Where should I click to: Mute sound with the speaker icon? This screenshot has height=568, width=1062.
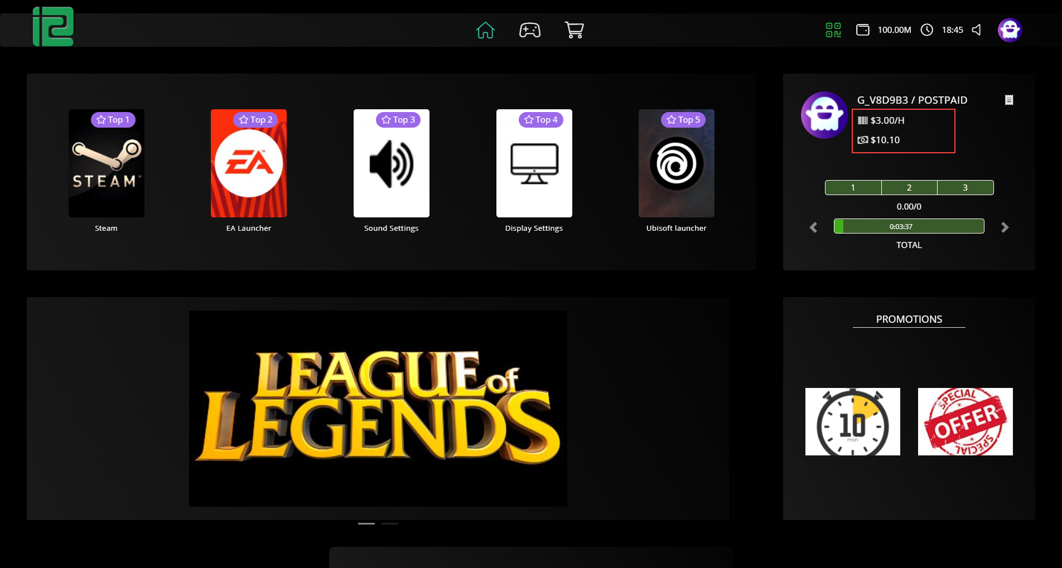tap(977, 30)
